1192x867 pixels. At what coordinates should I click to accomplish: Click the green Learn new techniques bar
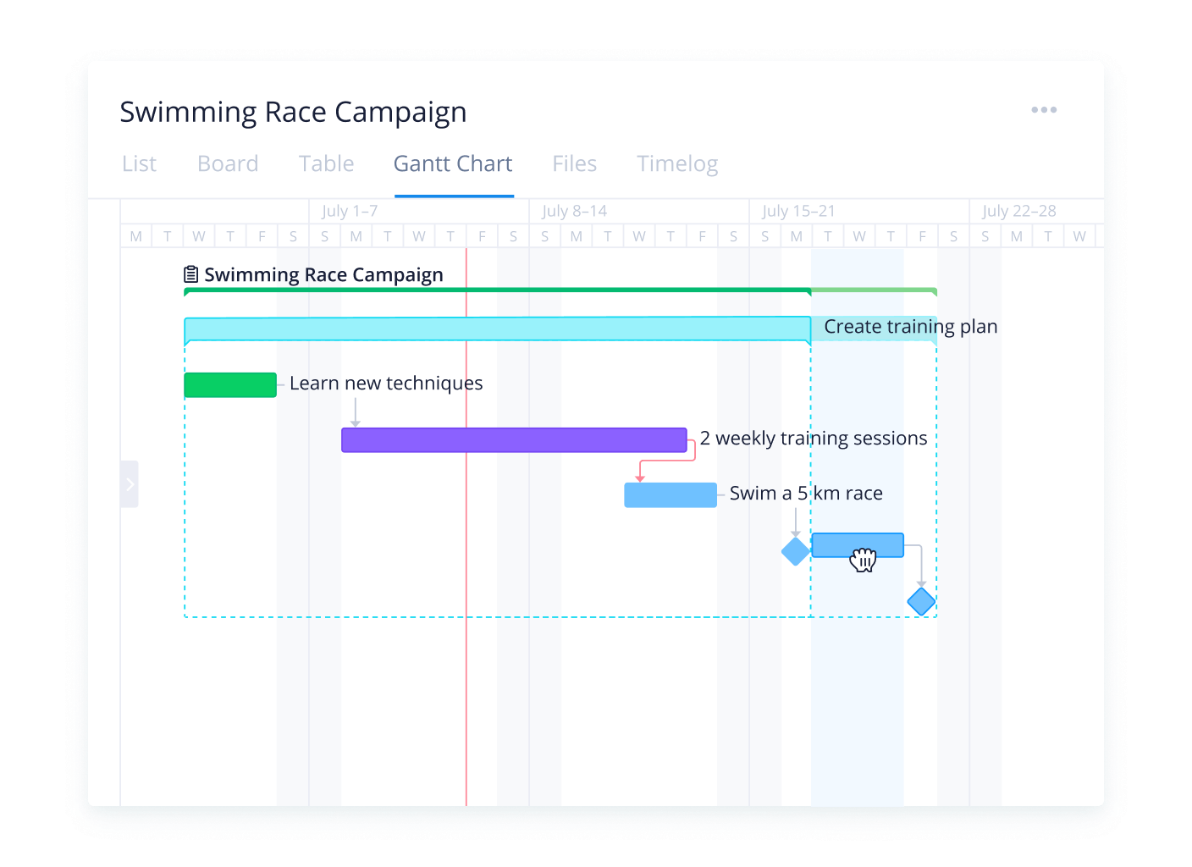coord(230,384)
